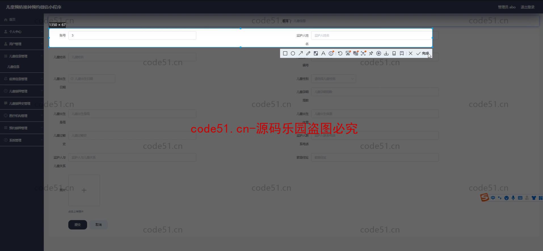Click the Sogou input method logo
The image size is (543, 251).
click(x=484, y=197)
